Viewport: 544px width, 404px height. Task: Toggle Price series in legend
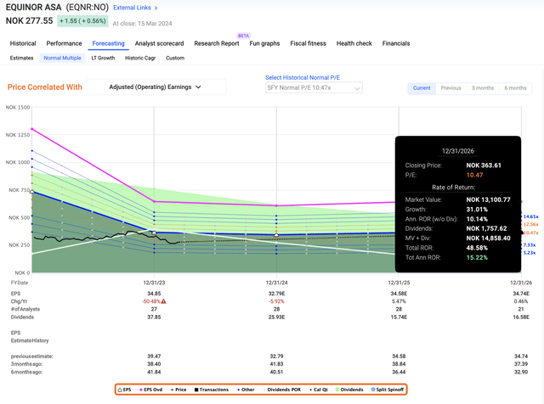[178, 390]
